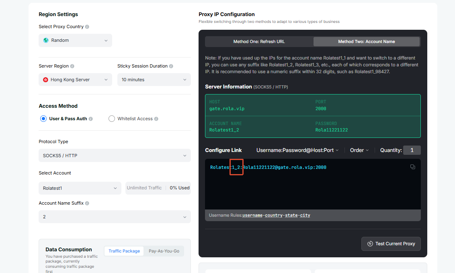Open the Account Name Suffix dropdown
This screenshot has width=455, height=273.
tap(115, 217)
